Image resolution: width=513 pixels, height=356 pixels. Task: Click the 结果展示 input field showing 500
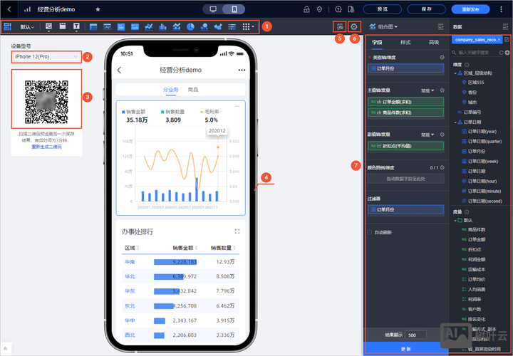tap(416, 334)
